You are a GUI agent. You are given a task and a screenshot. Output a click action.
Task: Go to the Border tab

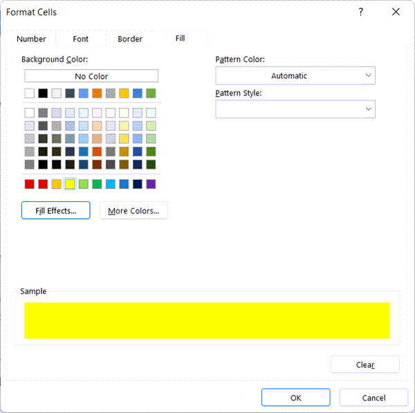pyautogui.click(x=130, y=39)
